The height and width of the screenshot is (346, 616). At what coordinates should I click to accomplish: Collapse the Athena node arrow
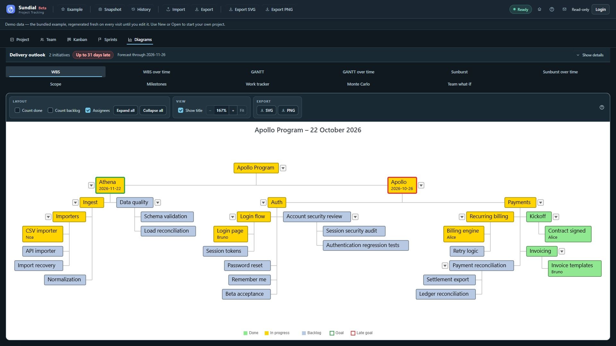(x=91, y=185)
